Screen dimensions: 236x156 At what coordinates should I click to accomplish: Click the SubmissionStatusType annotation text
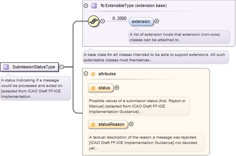(x=34, y=88)
